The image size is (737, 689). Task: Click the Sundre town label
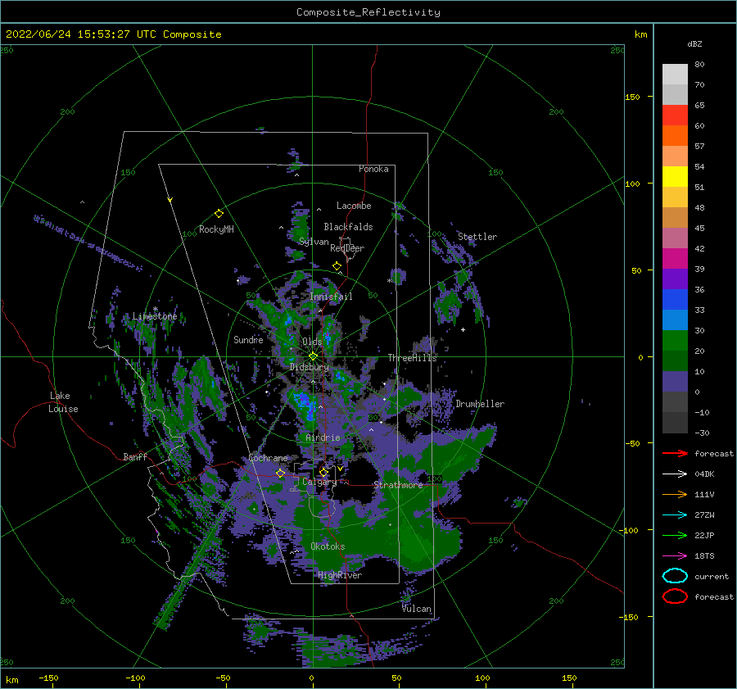click(x=248, y=339)
